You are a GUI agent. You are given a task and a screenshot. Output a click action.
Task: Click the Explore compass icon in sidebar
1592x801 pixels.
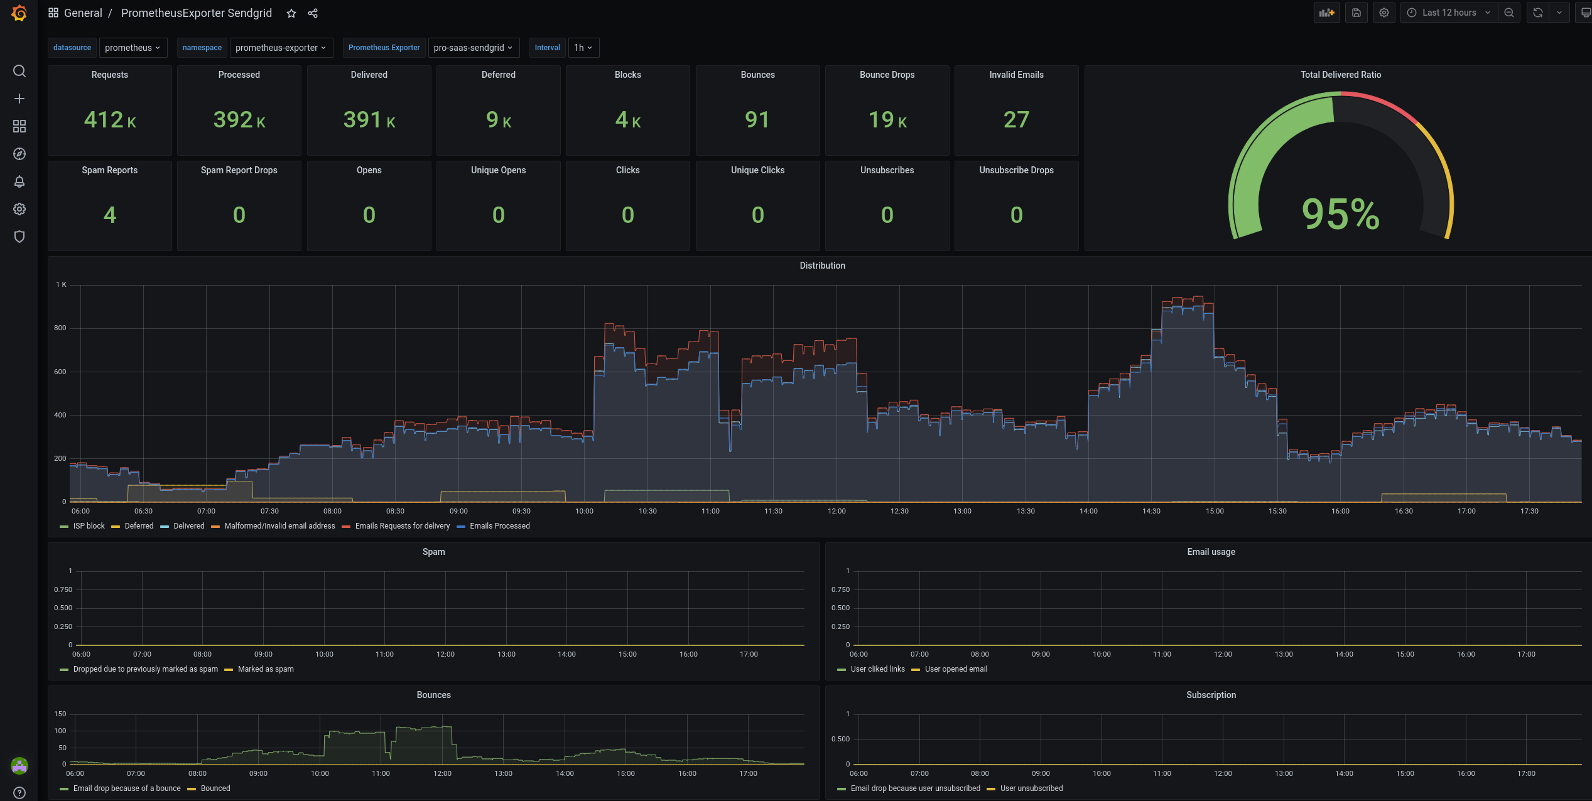pos(19,154)
